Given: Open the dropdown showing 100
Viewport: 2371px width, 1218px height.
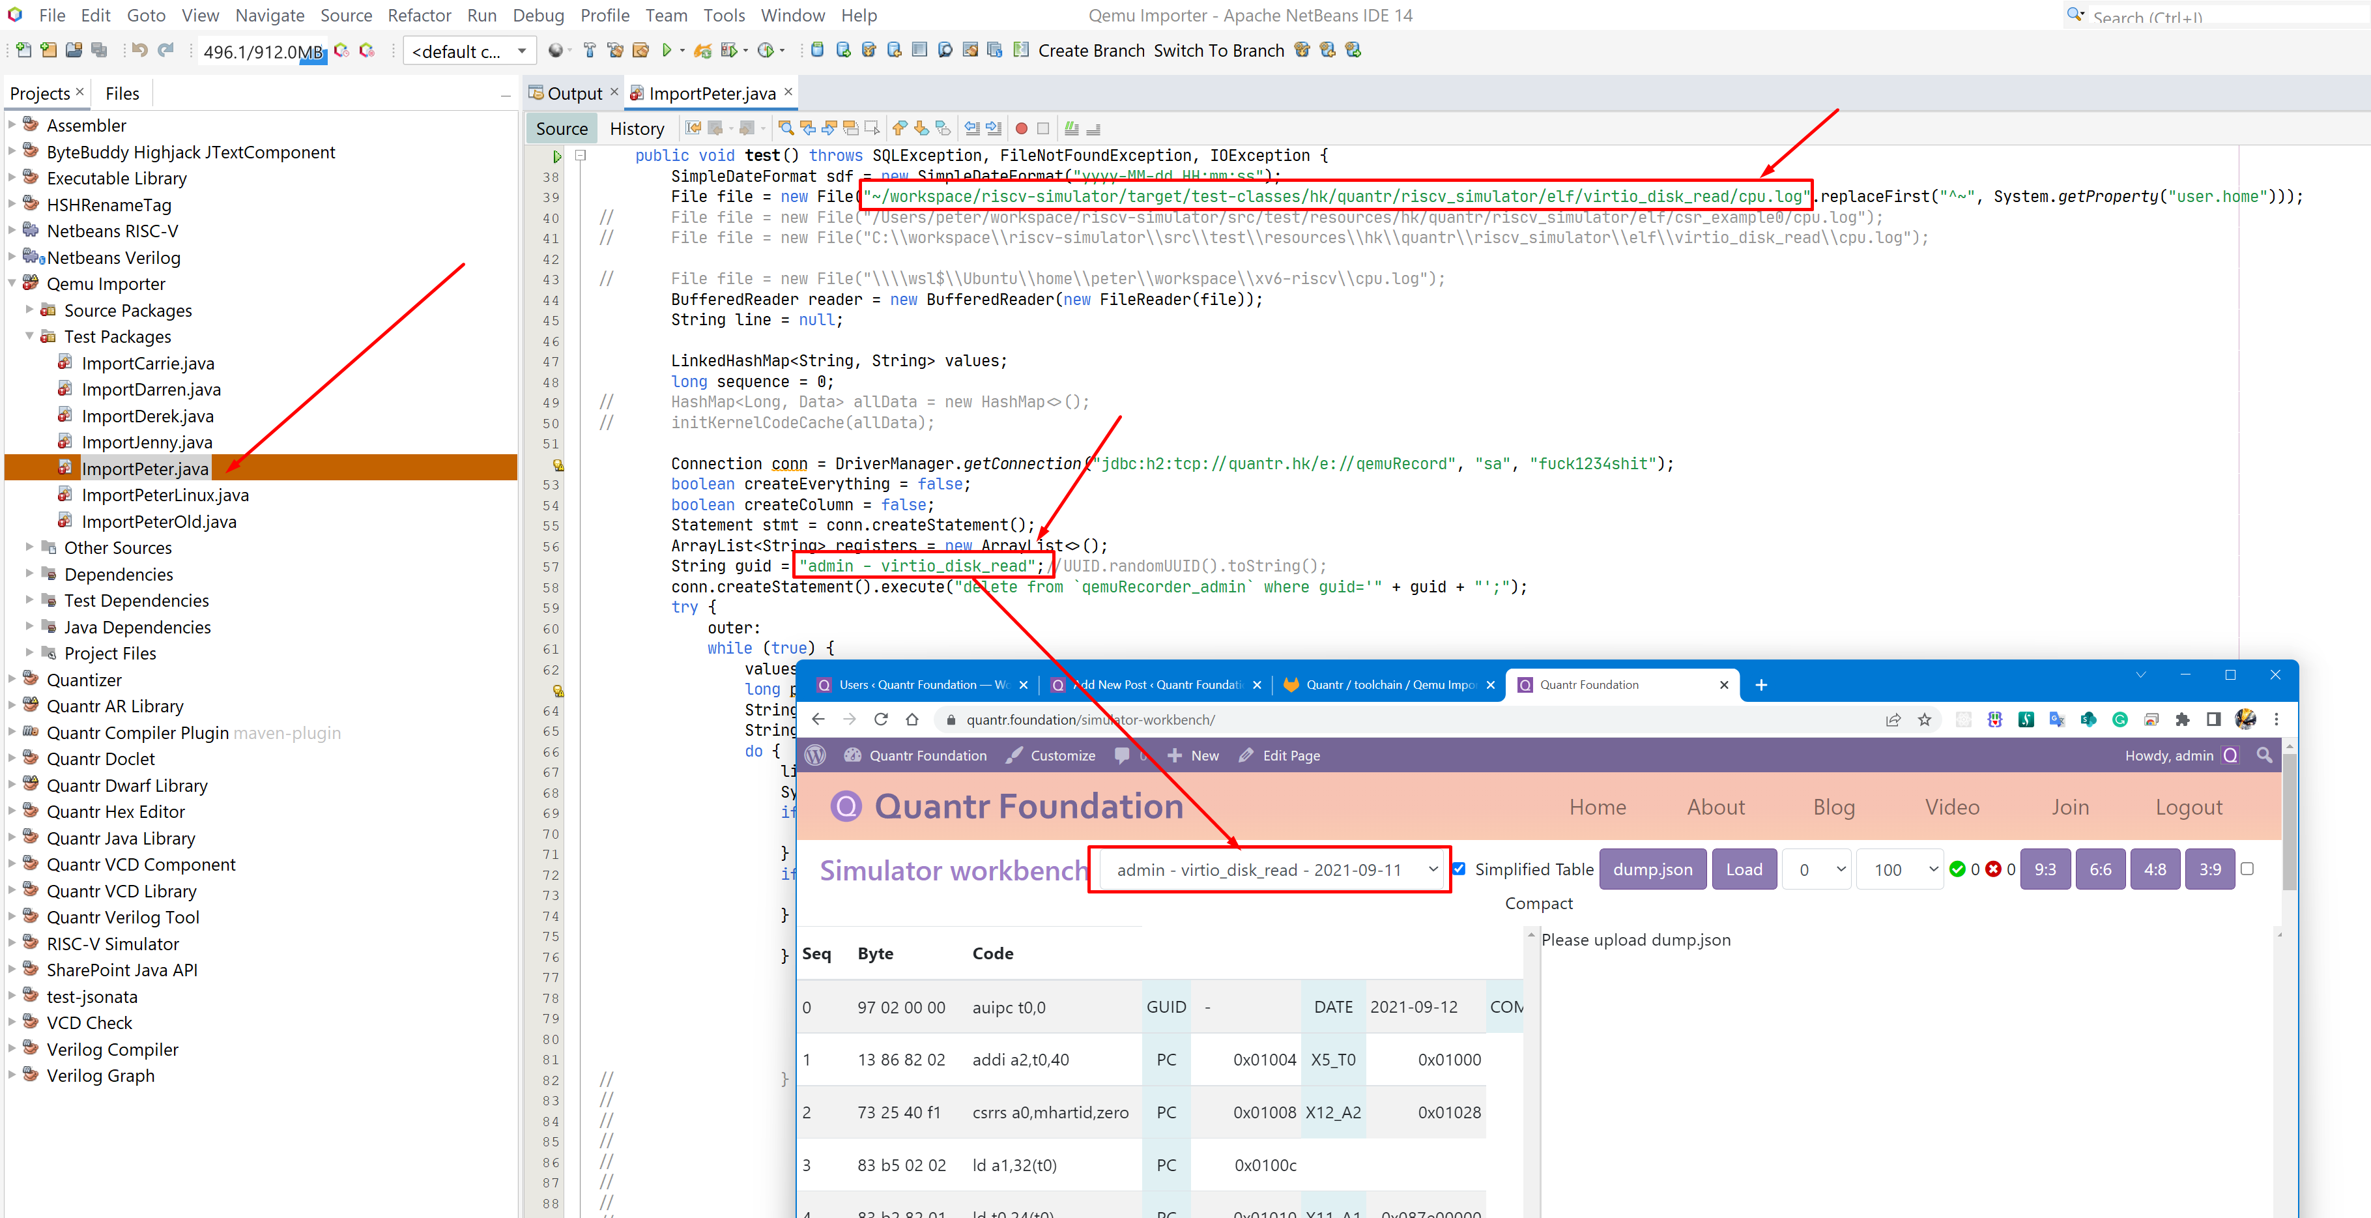Looking at the screenshot, I should coord(1900,869).
